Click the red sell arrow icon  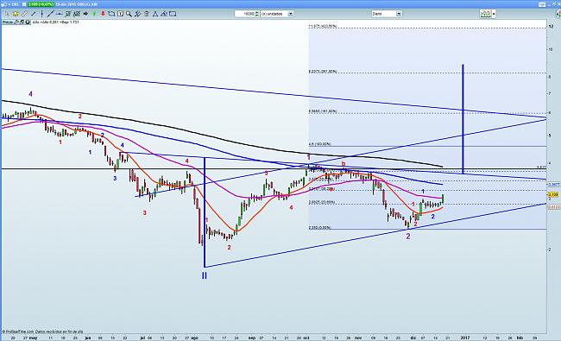103,14
